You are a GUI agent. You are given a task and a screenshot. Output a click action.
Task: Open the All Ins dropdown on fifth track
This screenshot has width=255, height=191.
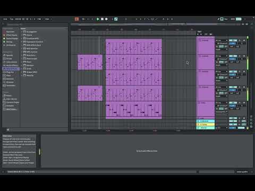click(x=222, y=103)
